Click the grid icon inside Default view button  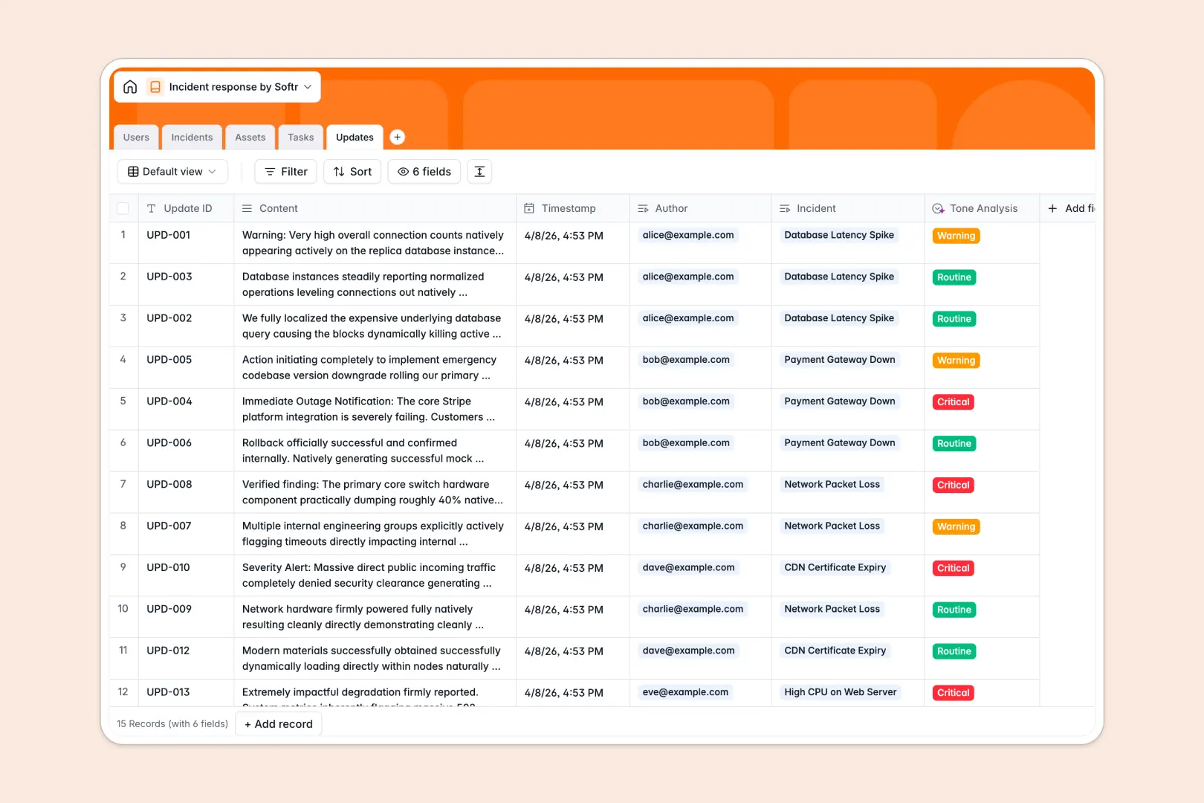[x=132, y=171]
